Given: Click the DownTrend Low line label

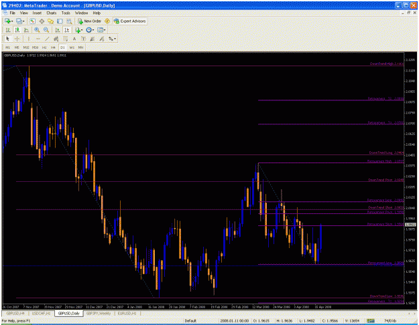Looking at the screenshot, I should (387, 296).
